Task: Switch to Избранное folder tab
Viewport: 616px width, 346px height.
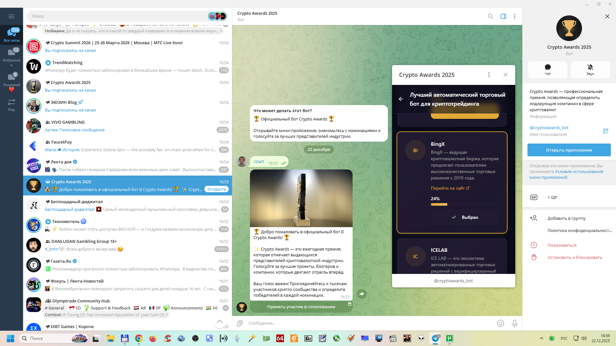Action: coord(12,57)
